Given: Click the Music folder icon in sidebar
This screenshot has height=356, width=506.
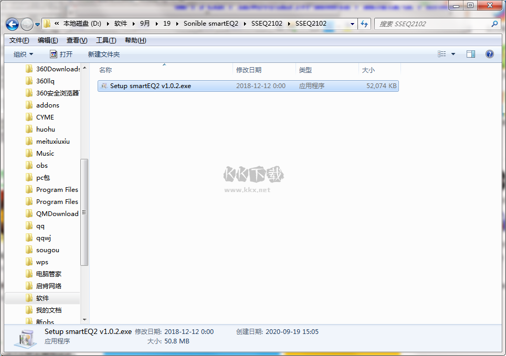Looking at the screenshot, I should pos(30,153).
